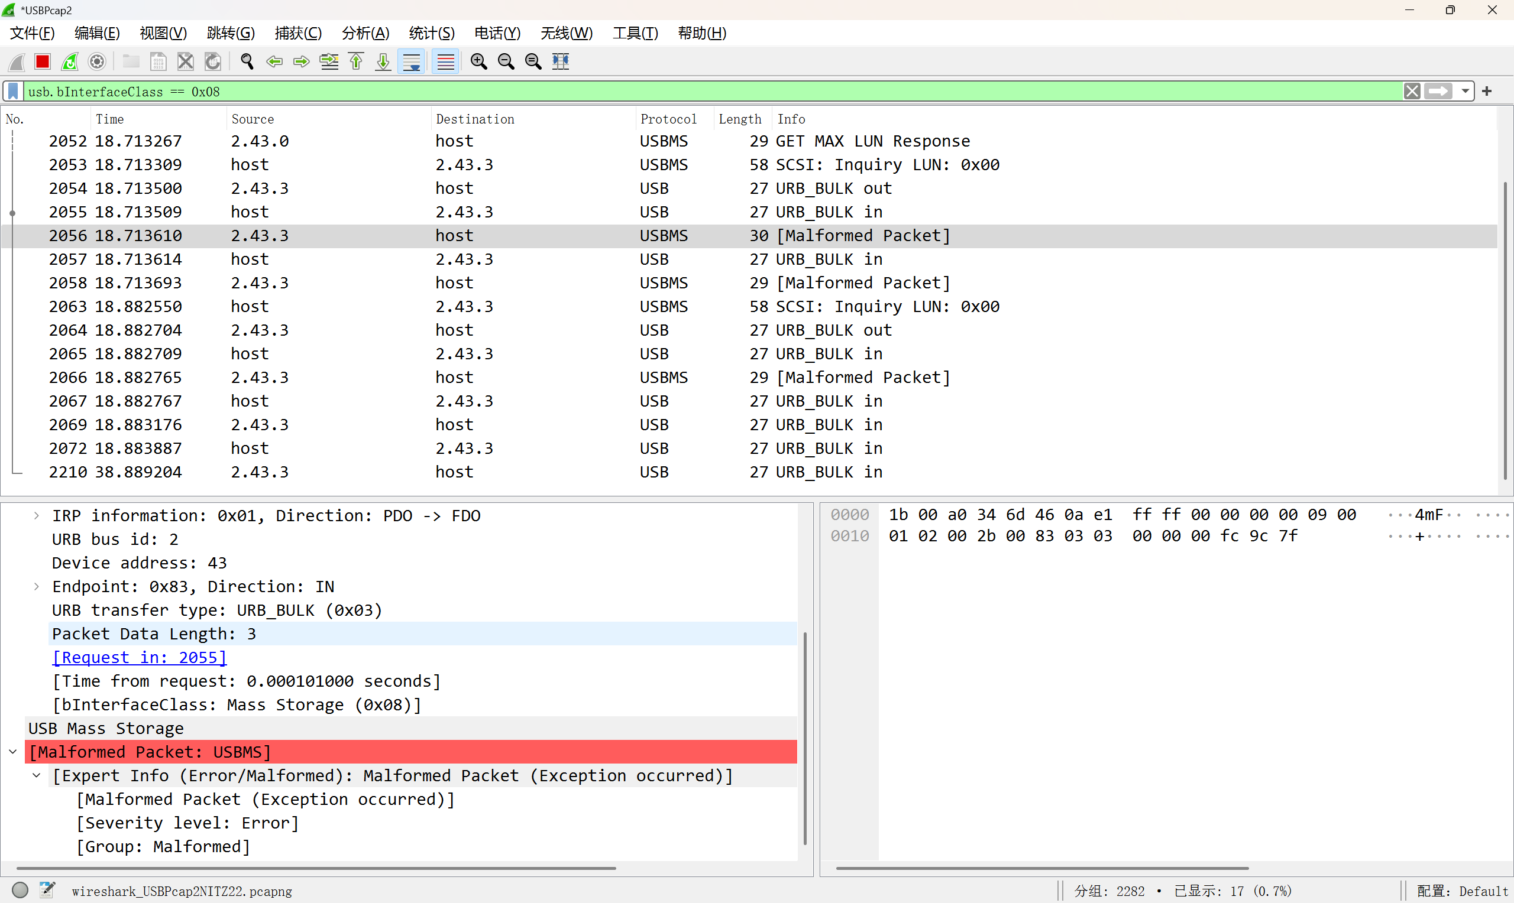Zoom in on the packet list

478,61
